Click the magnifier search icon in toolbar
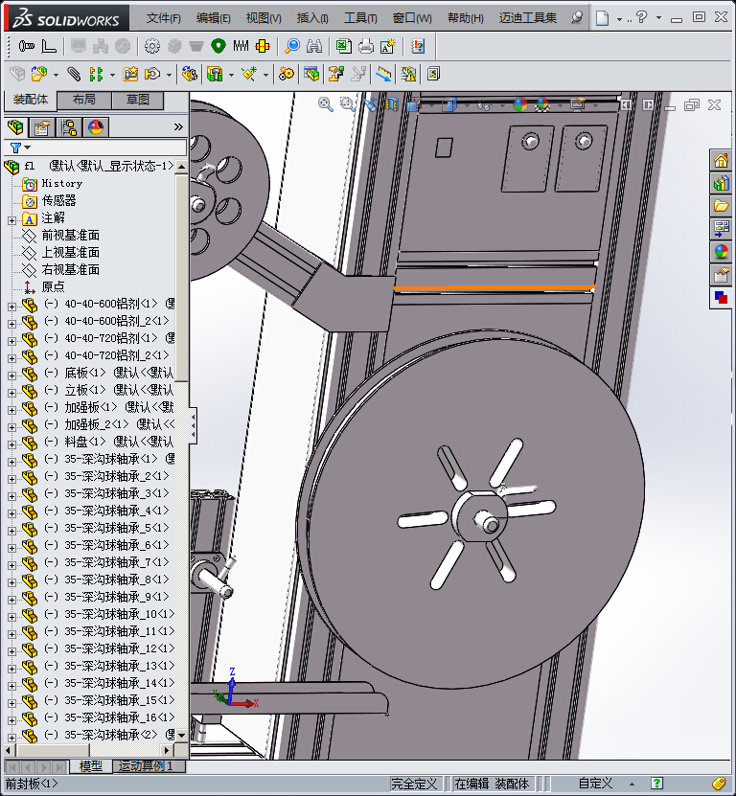Screen dimensions: 736x796 click(292, 46)
